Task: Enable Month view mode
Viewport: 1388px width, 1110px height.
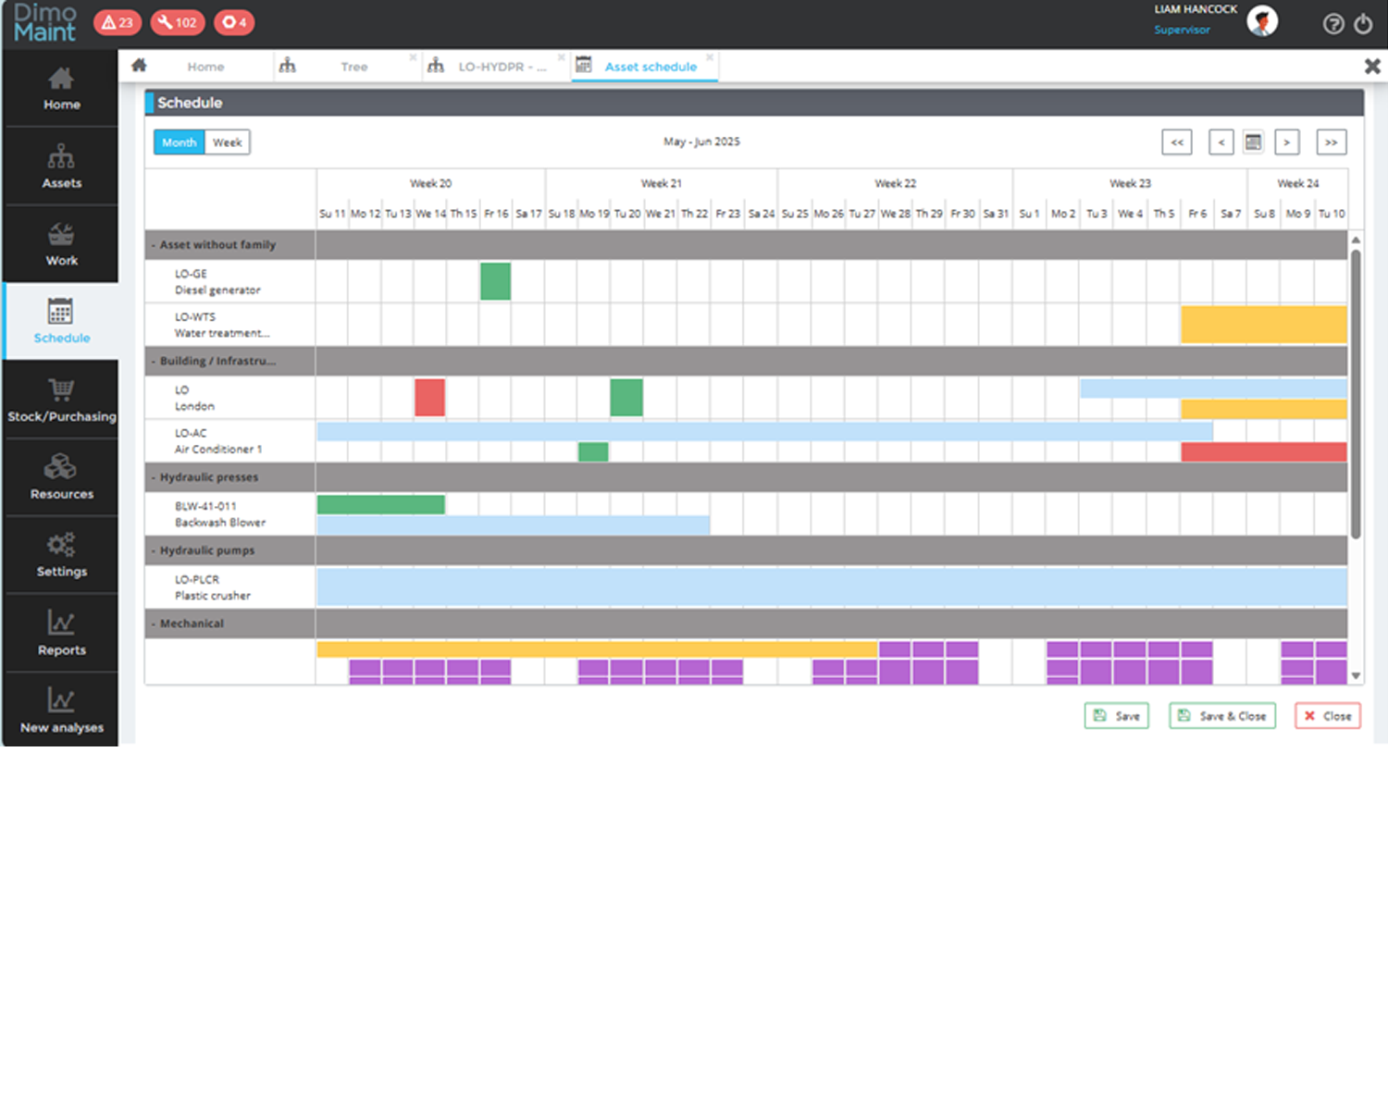Action: (x=178, y=142)
